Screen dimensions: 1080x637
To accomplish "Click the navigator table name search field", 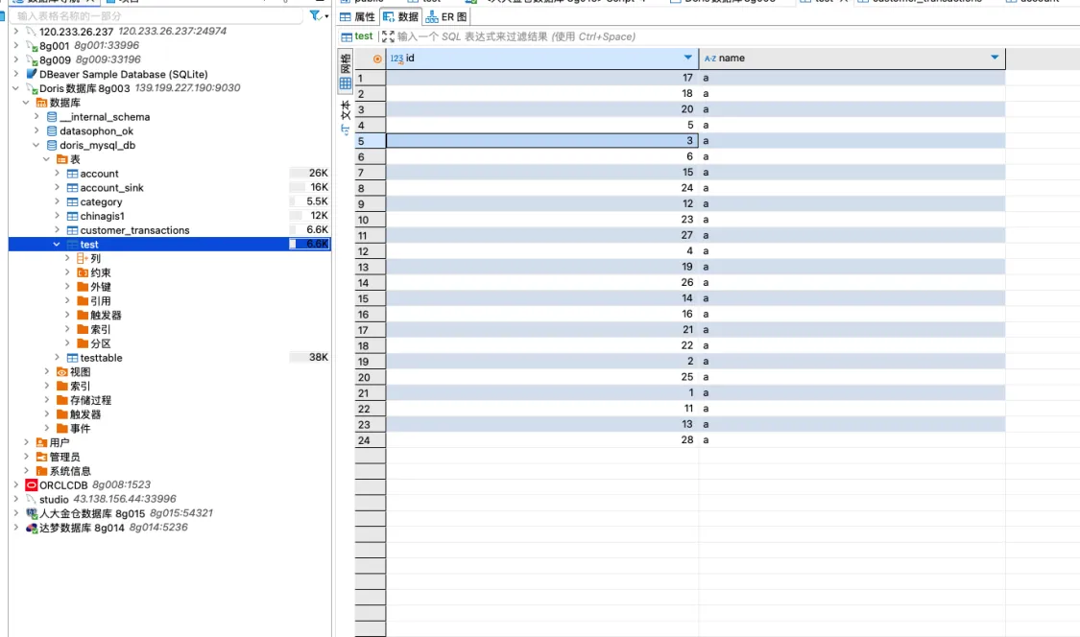I will pos(157,16).
